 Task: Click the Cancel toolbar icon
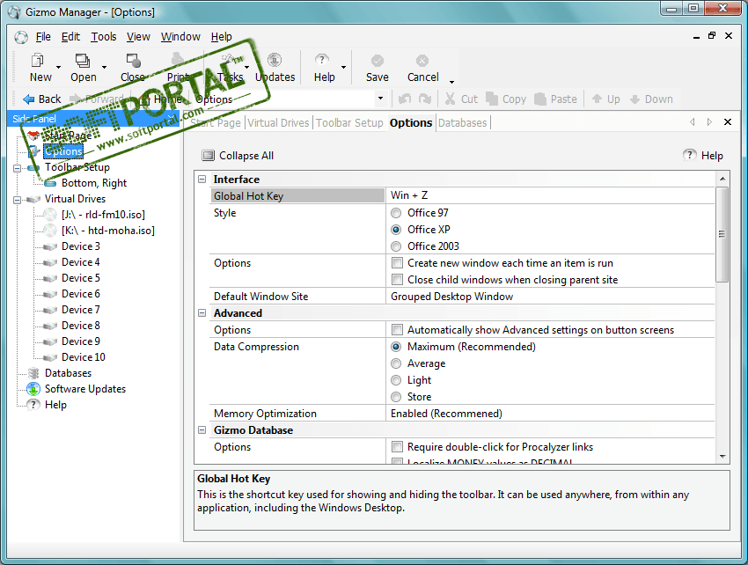click(422, 61)
